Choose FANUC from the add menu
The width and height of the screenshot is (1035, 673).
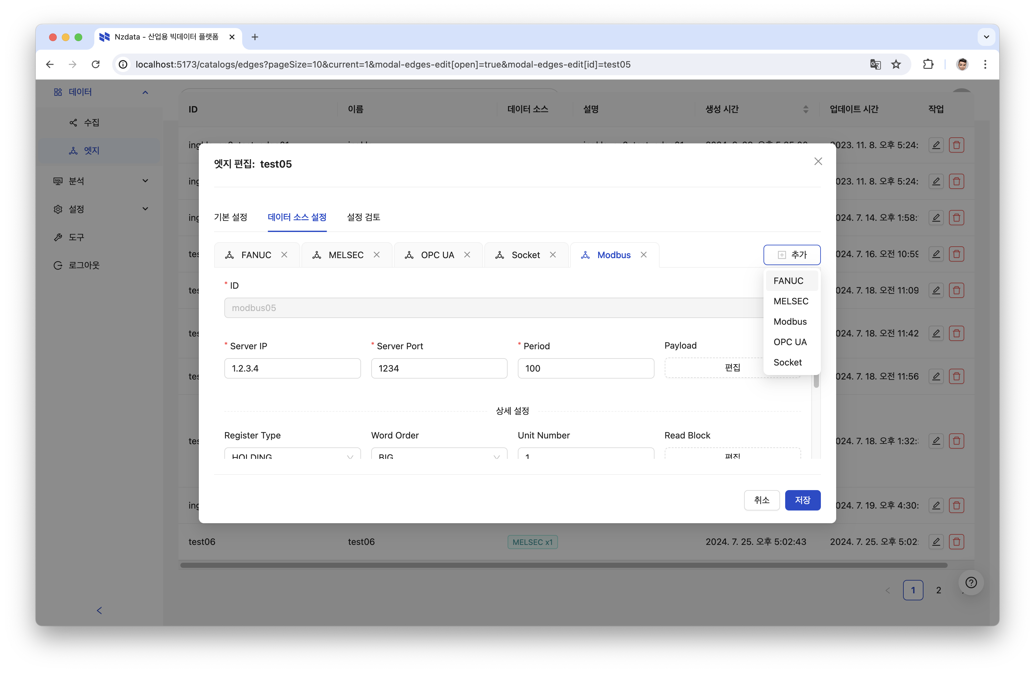coord(792,281)
